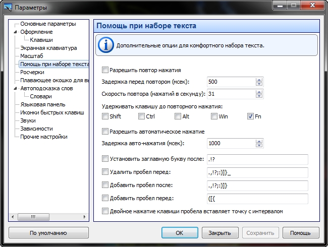Open the Словари subsection
328x247 pixels.
point(40,96)
